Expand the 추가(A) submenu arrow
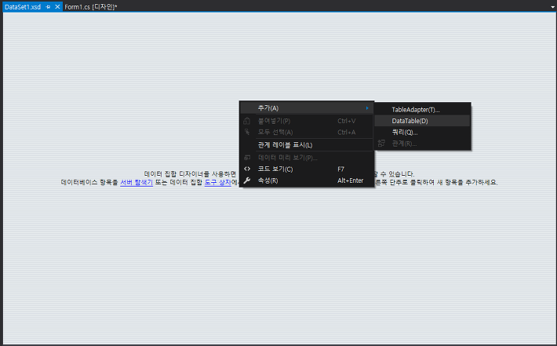 (367, 108)
